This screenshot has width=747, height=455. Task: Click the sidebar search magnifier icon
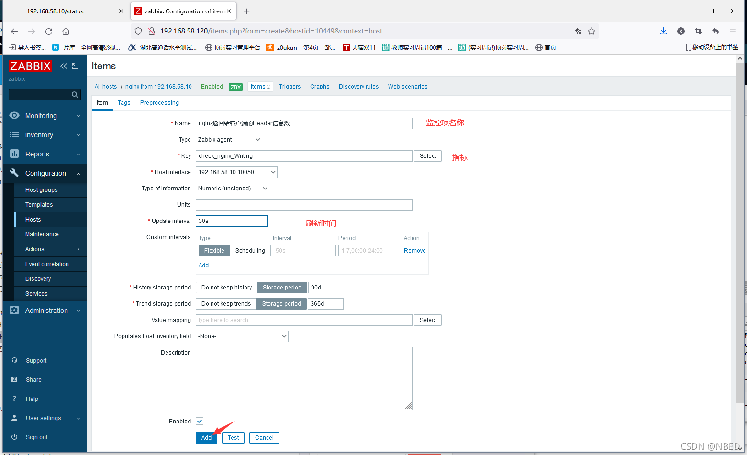click(75, 95)
